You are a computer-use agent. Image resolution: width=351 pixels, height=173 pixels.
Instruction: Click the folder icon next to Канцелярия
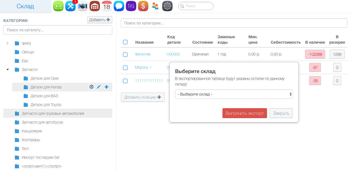click(x=17, y=131)
